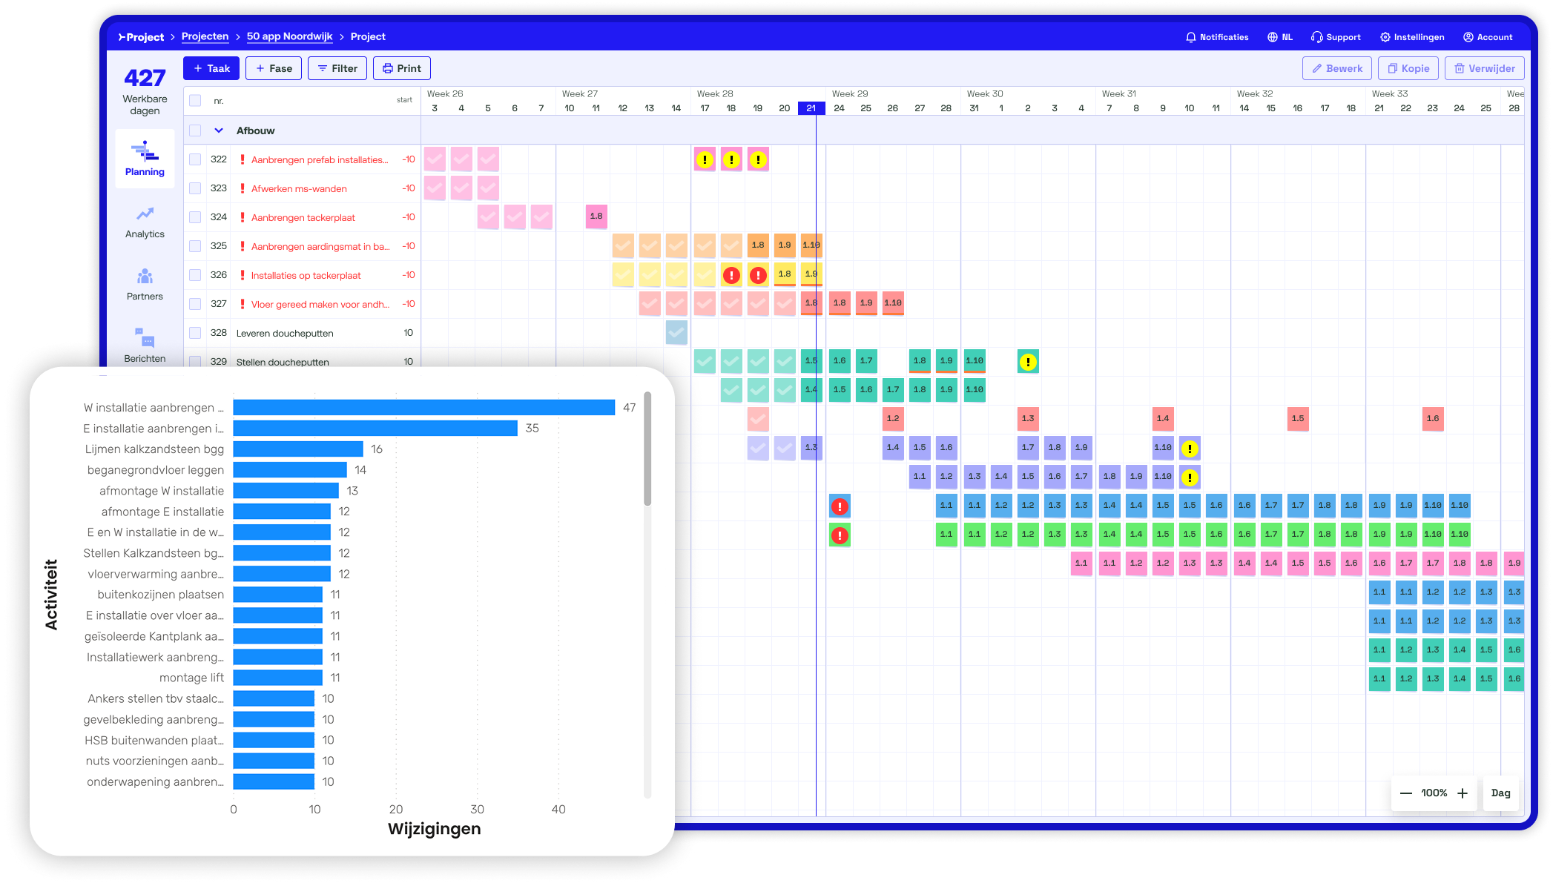Image resolution: width=1553 pixels, height=886 pixels.
Task: Click the + Fase button
Action: pyautogui.click(x=274, y=68)
